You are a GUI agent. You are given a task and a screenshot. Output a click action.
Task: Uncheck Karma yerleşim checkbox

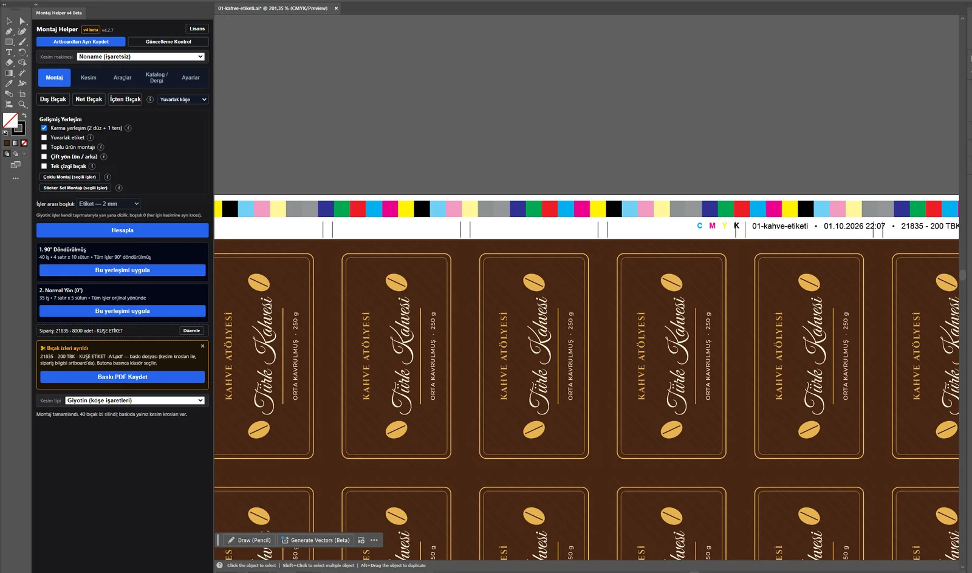(44, 128)
